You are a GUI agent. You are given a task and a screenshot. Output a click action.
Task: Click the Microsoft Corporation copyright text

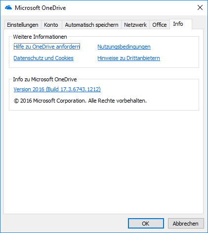click(x=80, y=101)
